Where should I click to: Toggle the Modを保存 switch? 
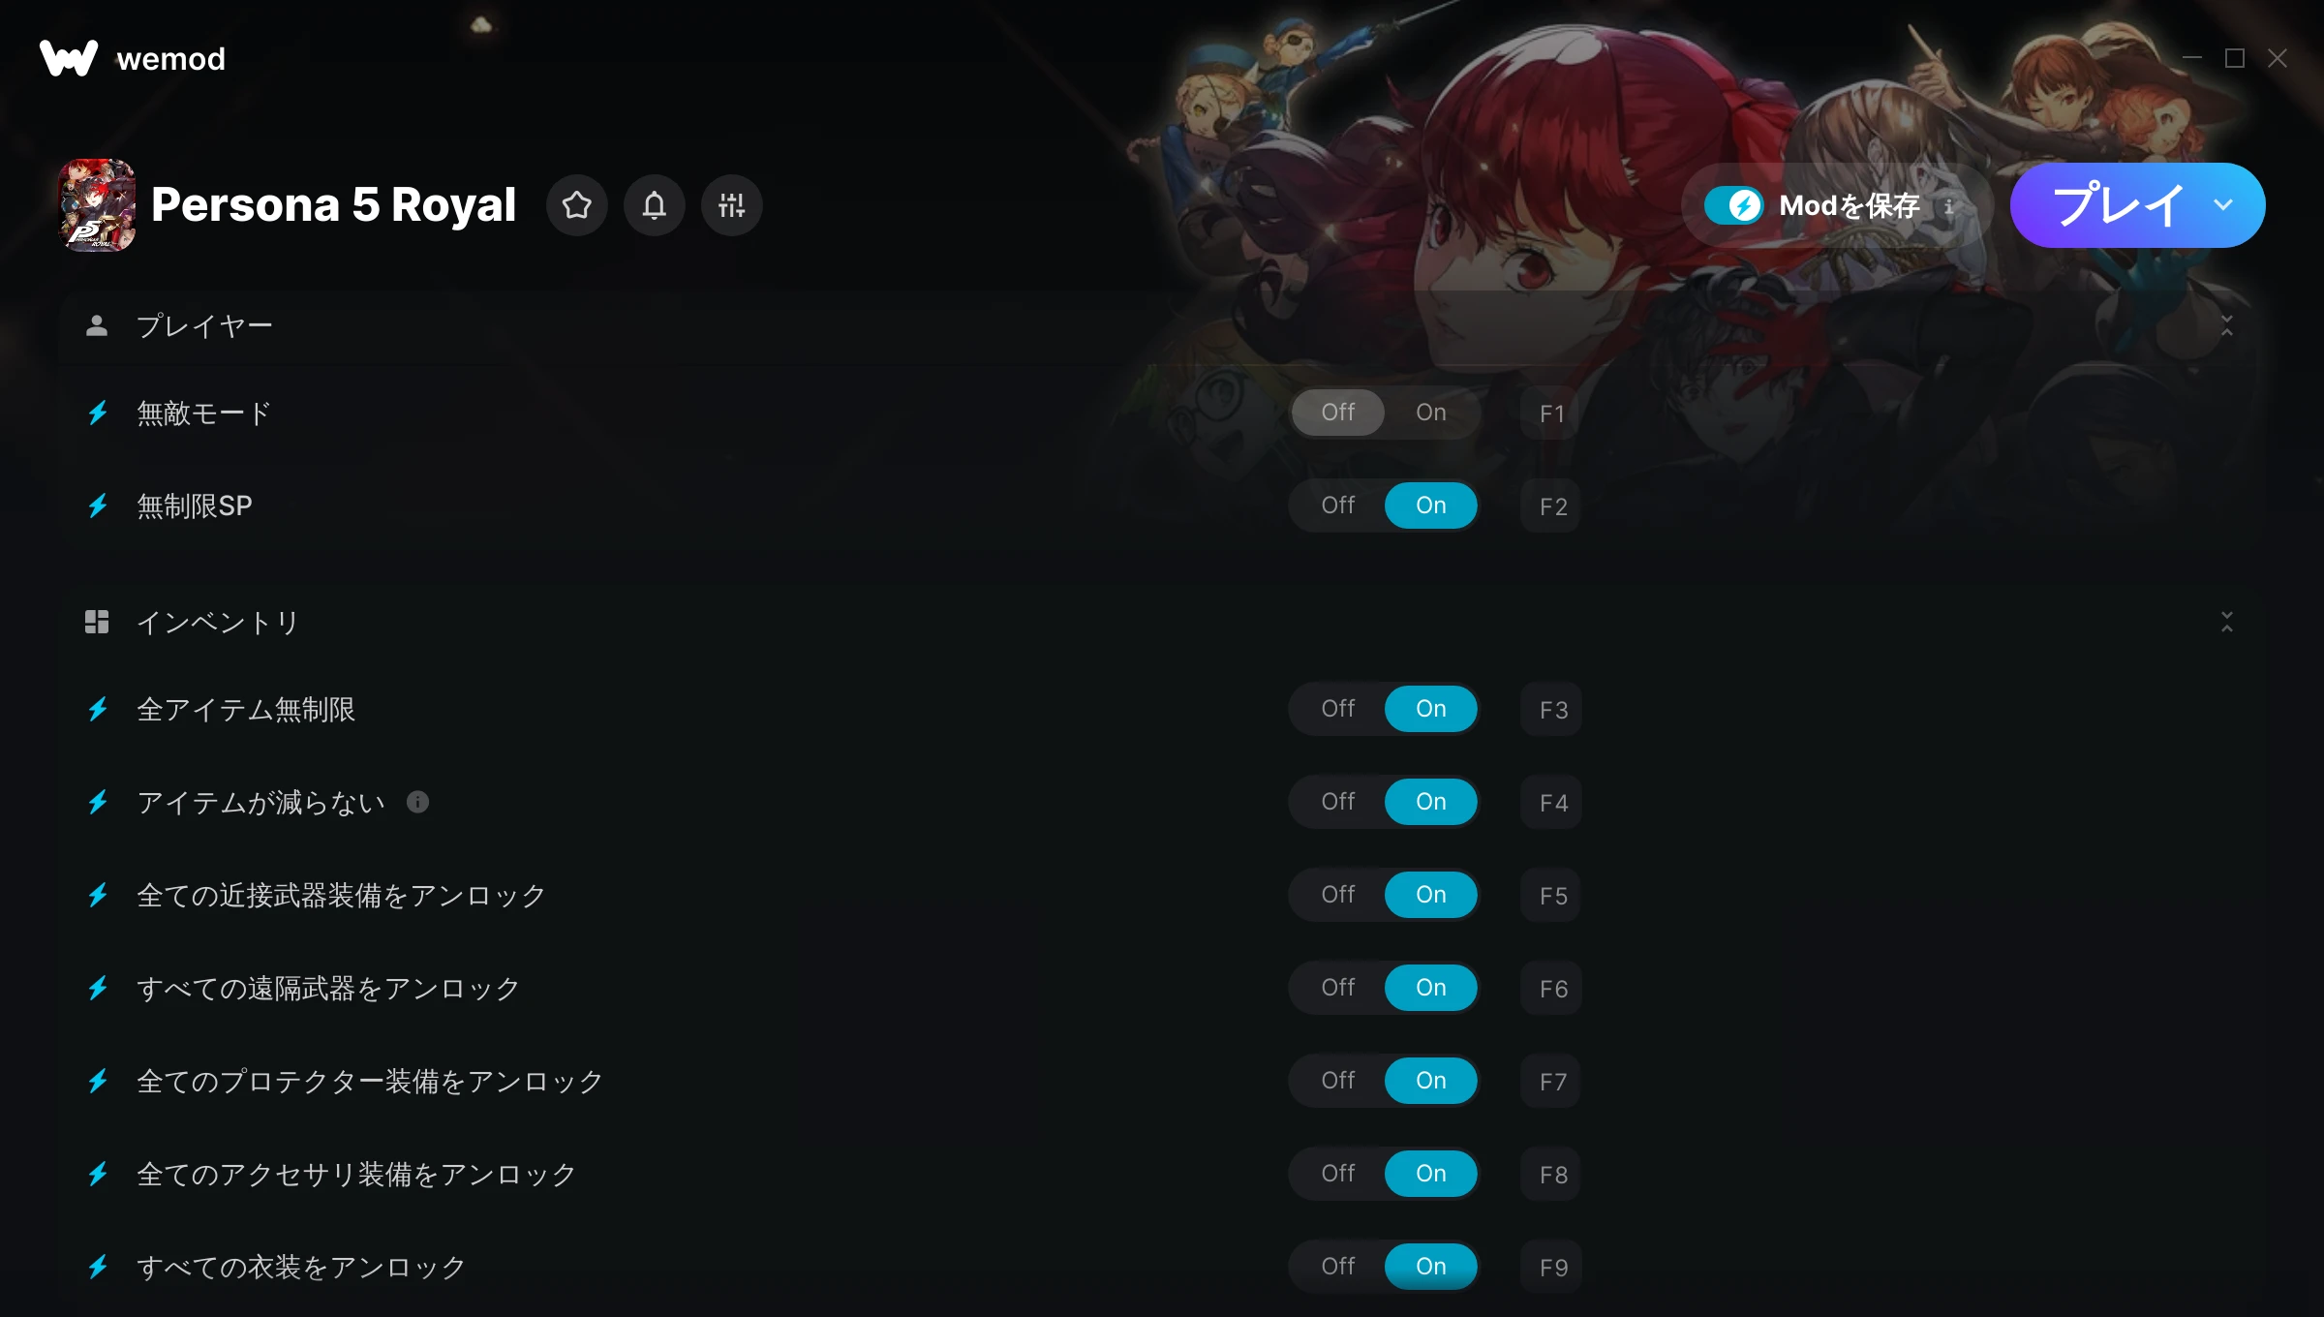pos(1733,205)
